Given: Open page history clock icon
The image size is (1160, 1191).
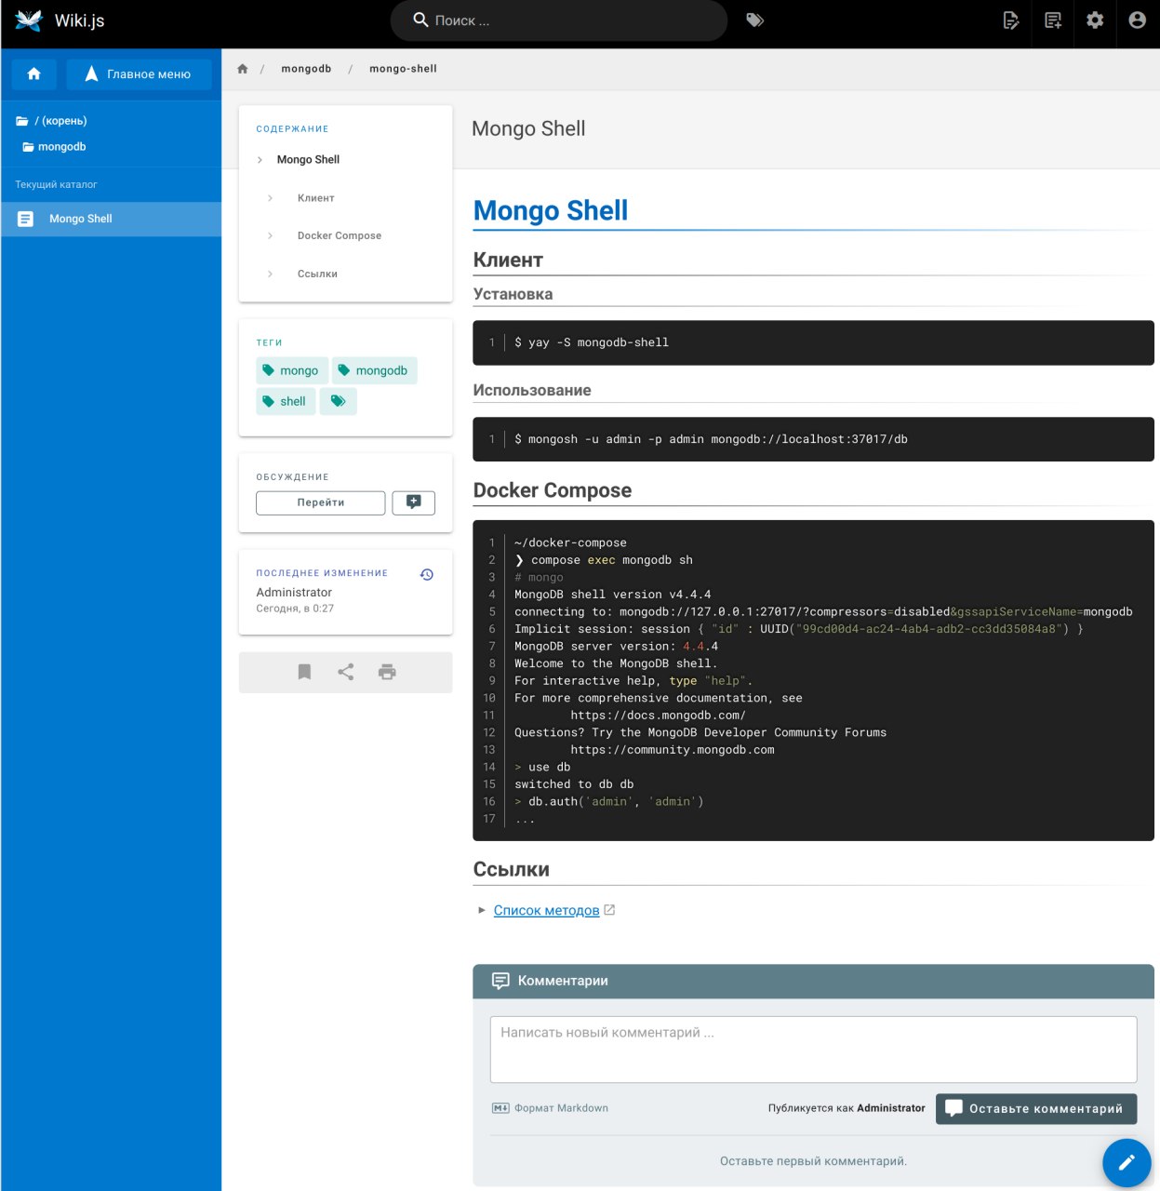Looking at the screenshot, I should pos(427,575).
